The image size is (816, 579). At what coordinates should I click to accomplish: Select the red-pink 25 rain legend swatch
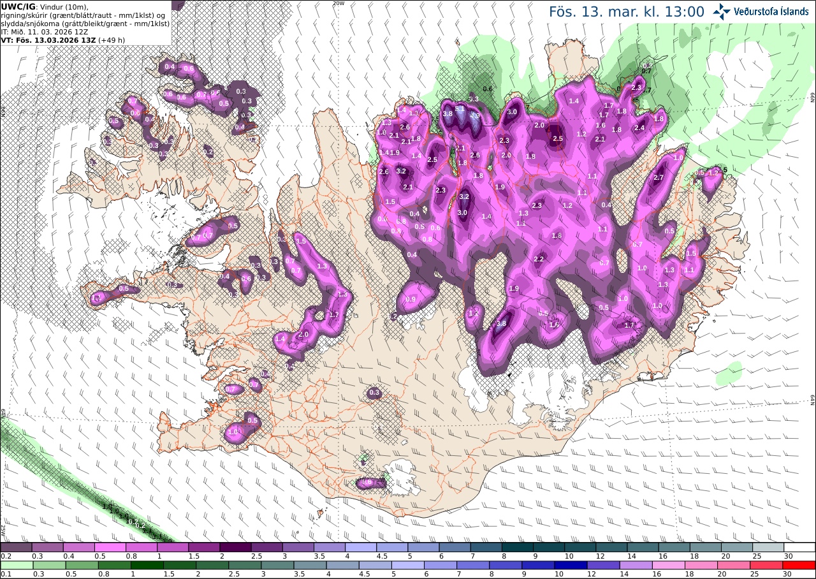(768, 565)
